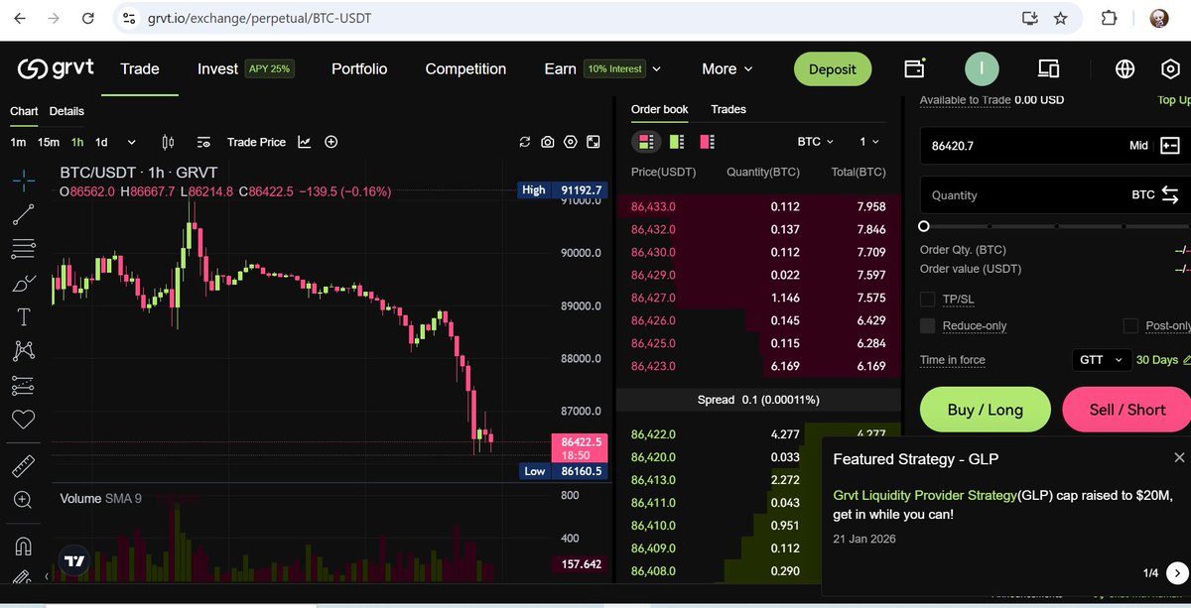Open chart settings hexagon icon
The height and width of the screenshot is (608, 1191).
click(570, 142)
